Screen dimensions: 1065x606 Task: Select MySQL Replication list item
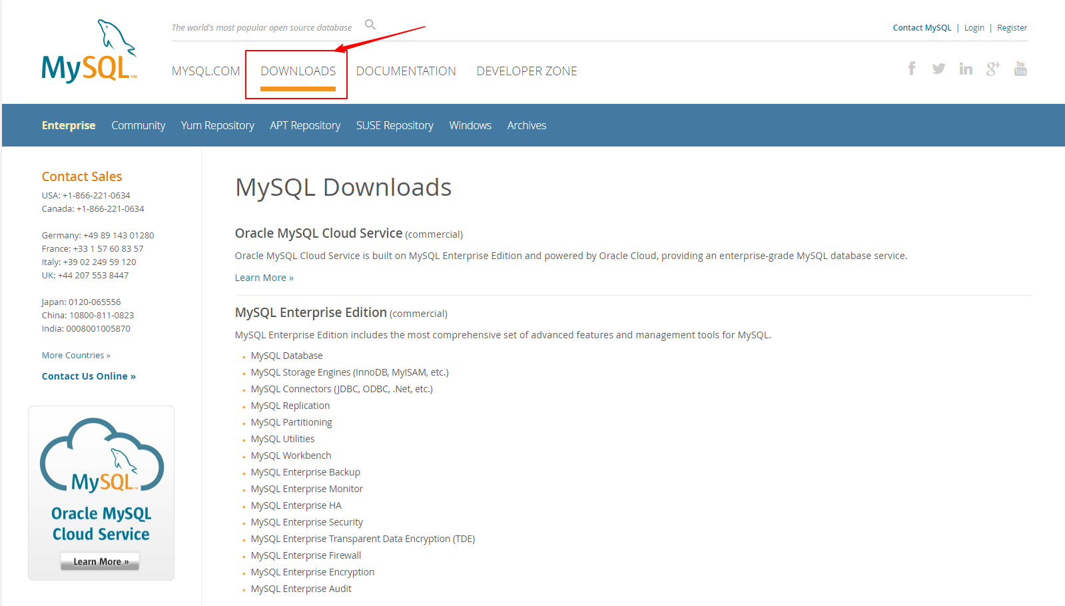tap(290, 406)
